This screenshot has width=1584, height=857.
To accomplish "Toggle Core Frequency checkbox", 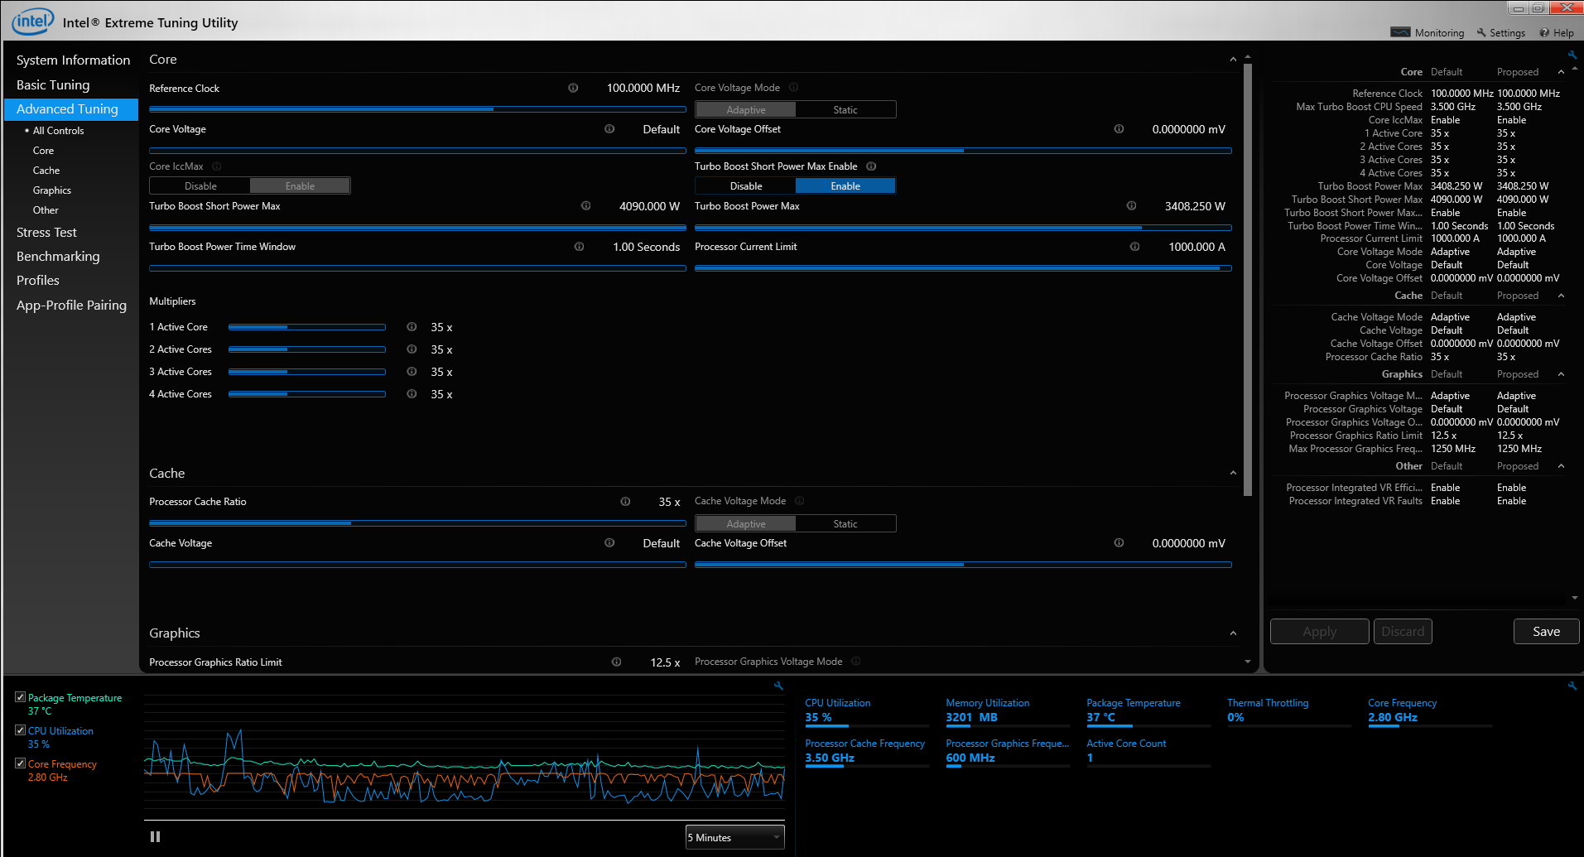I will [x=20, y=763].
